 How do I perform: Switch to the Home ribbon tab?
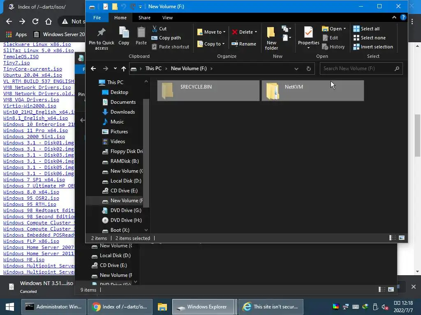(120, 18)
